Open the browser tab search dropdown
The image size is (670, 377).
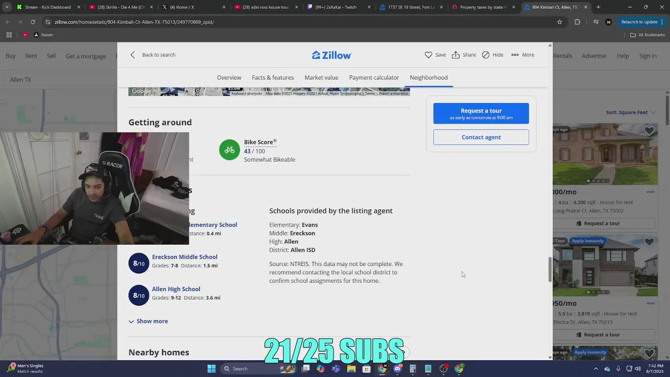(x=7, y=7)
